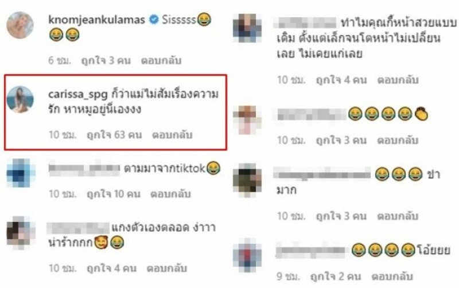View 10 likes on tiktok comment
Viewport: 459px width, 288px height.
click(114, 194)
